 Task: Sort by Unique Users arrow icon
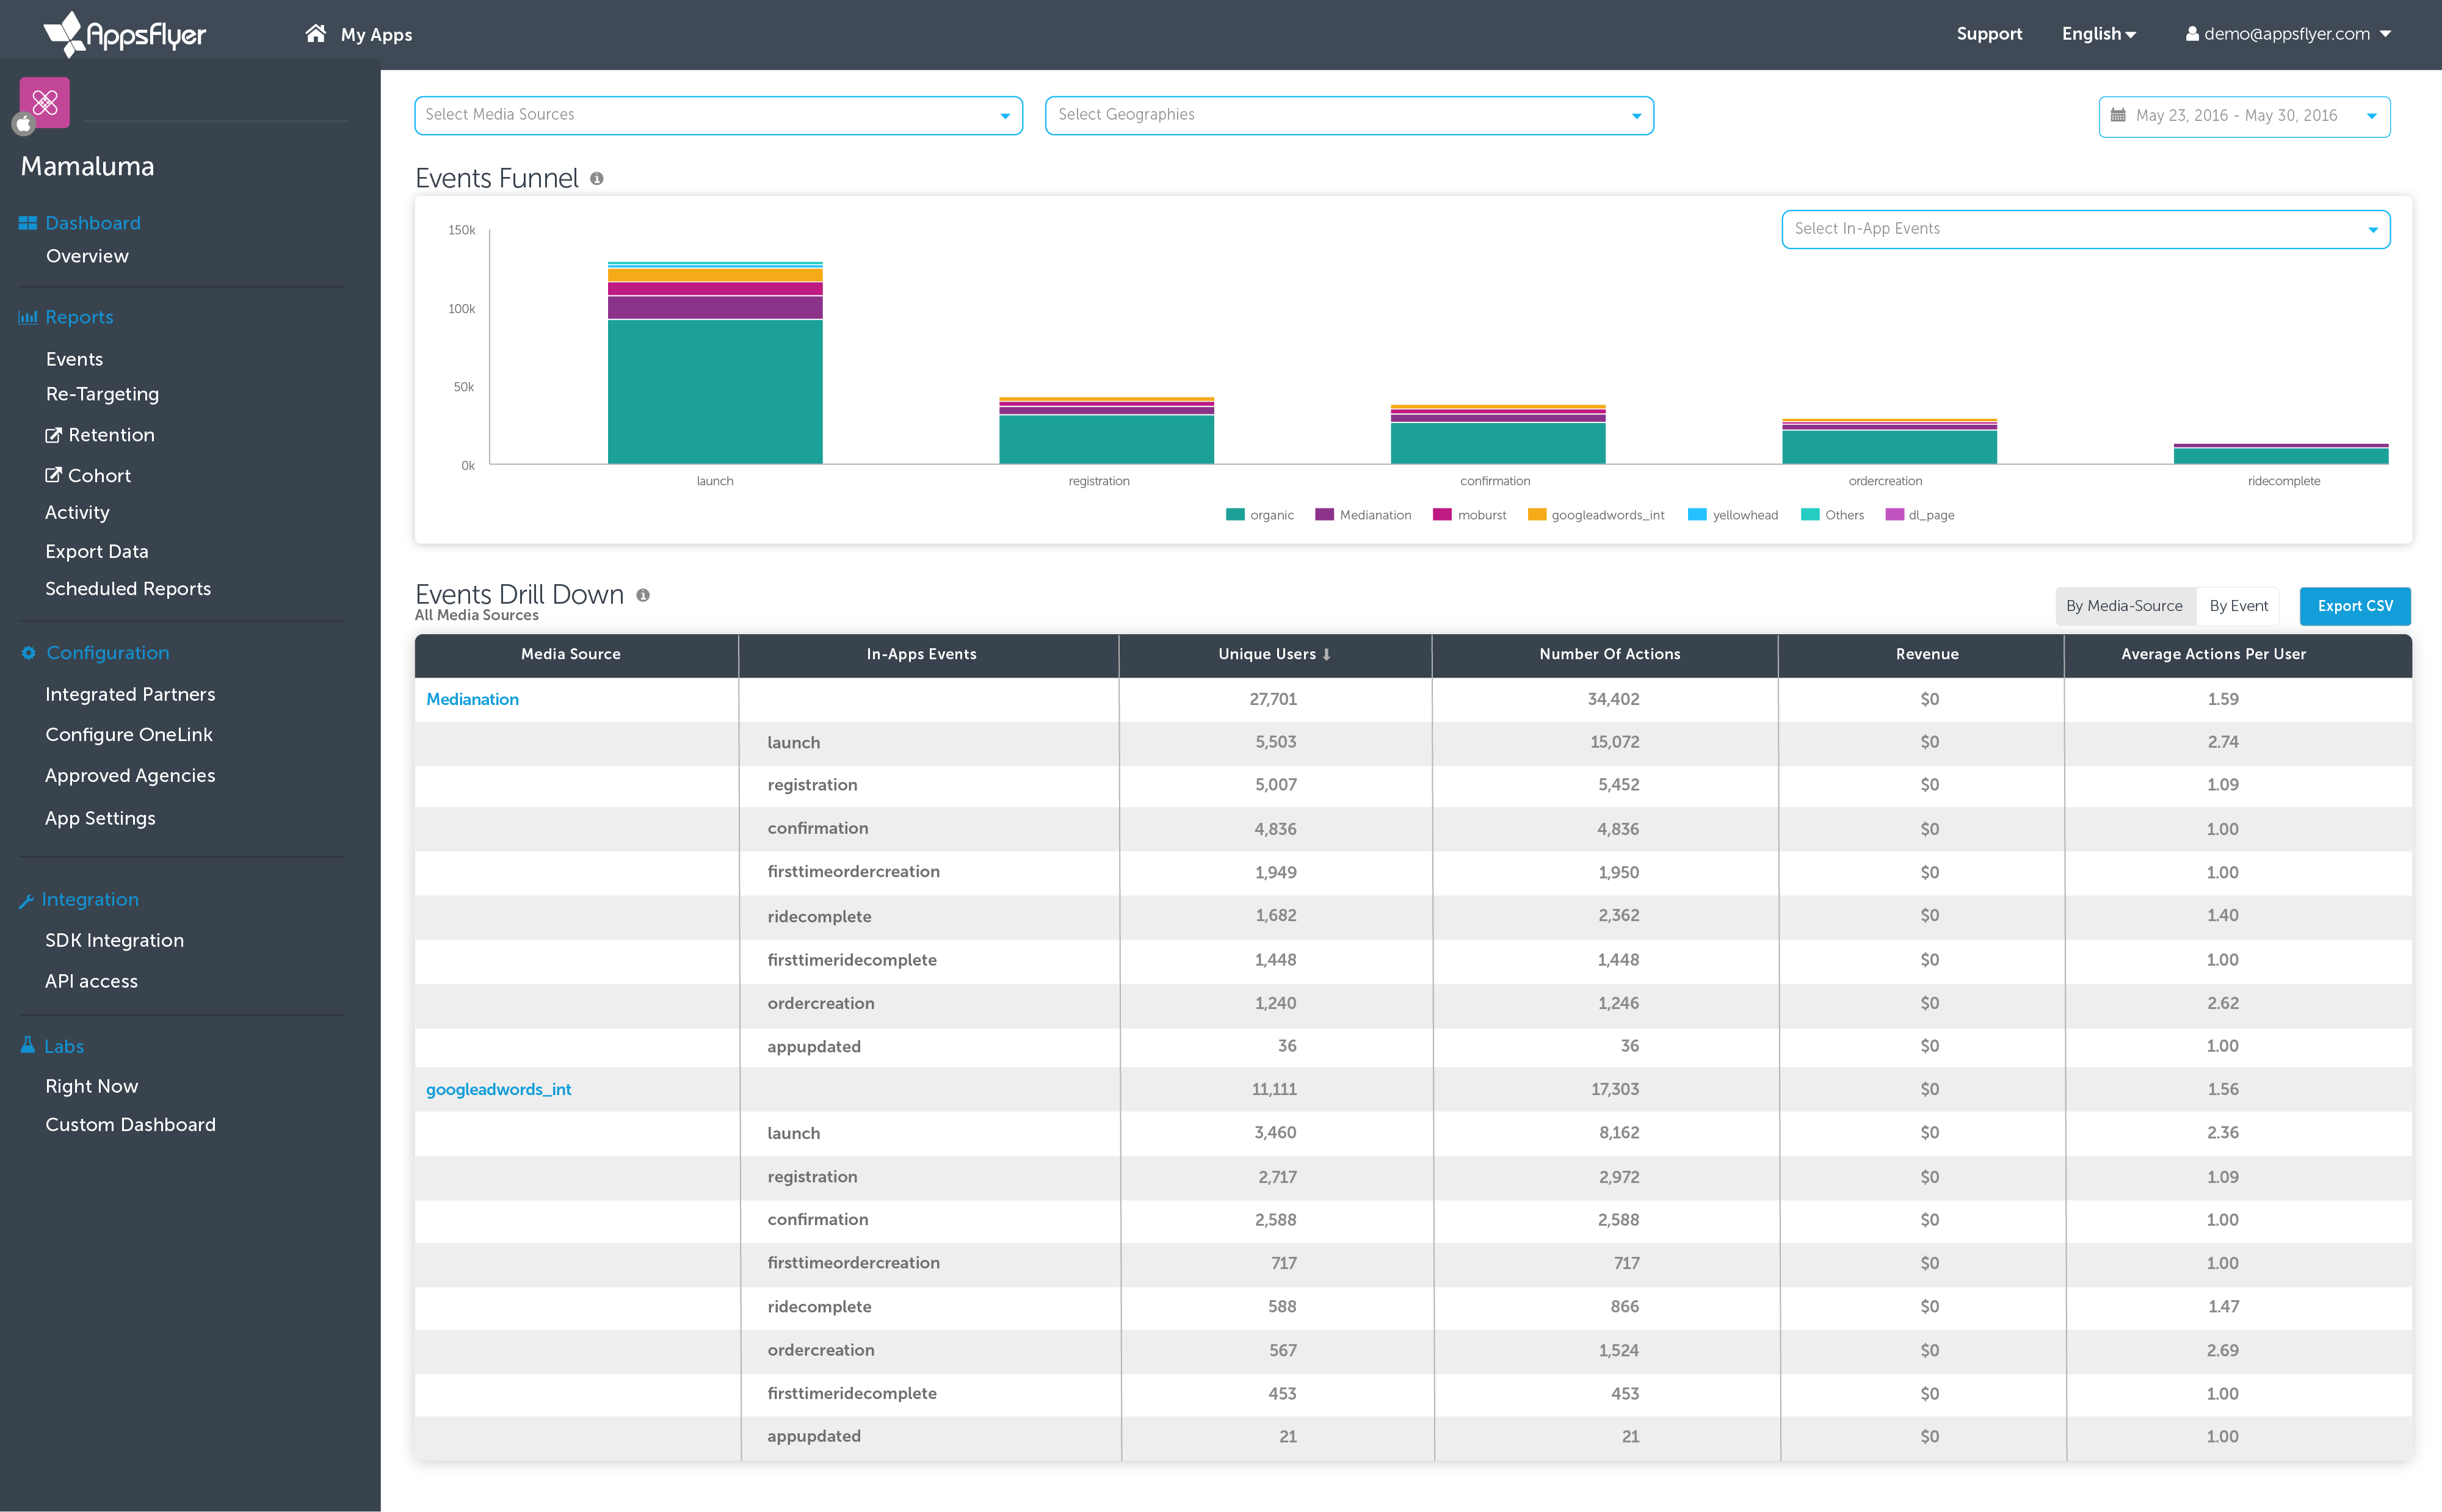[1326, 655]
